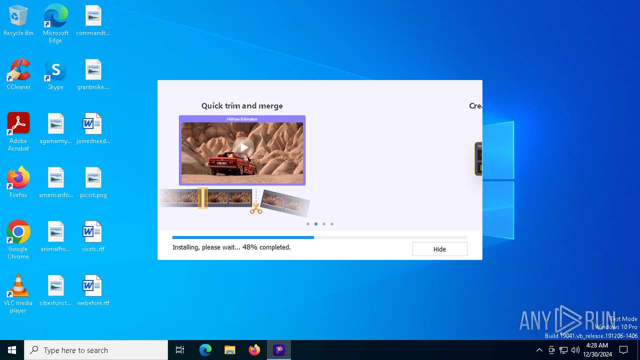Open CCleaner desktop shortcut
This screenshot has height=360, width=640.
point(18,75)
